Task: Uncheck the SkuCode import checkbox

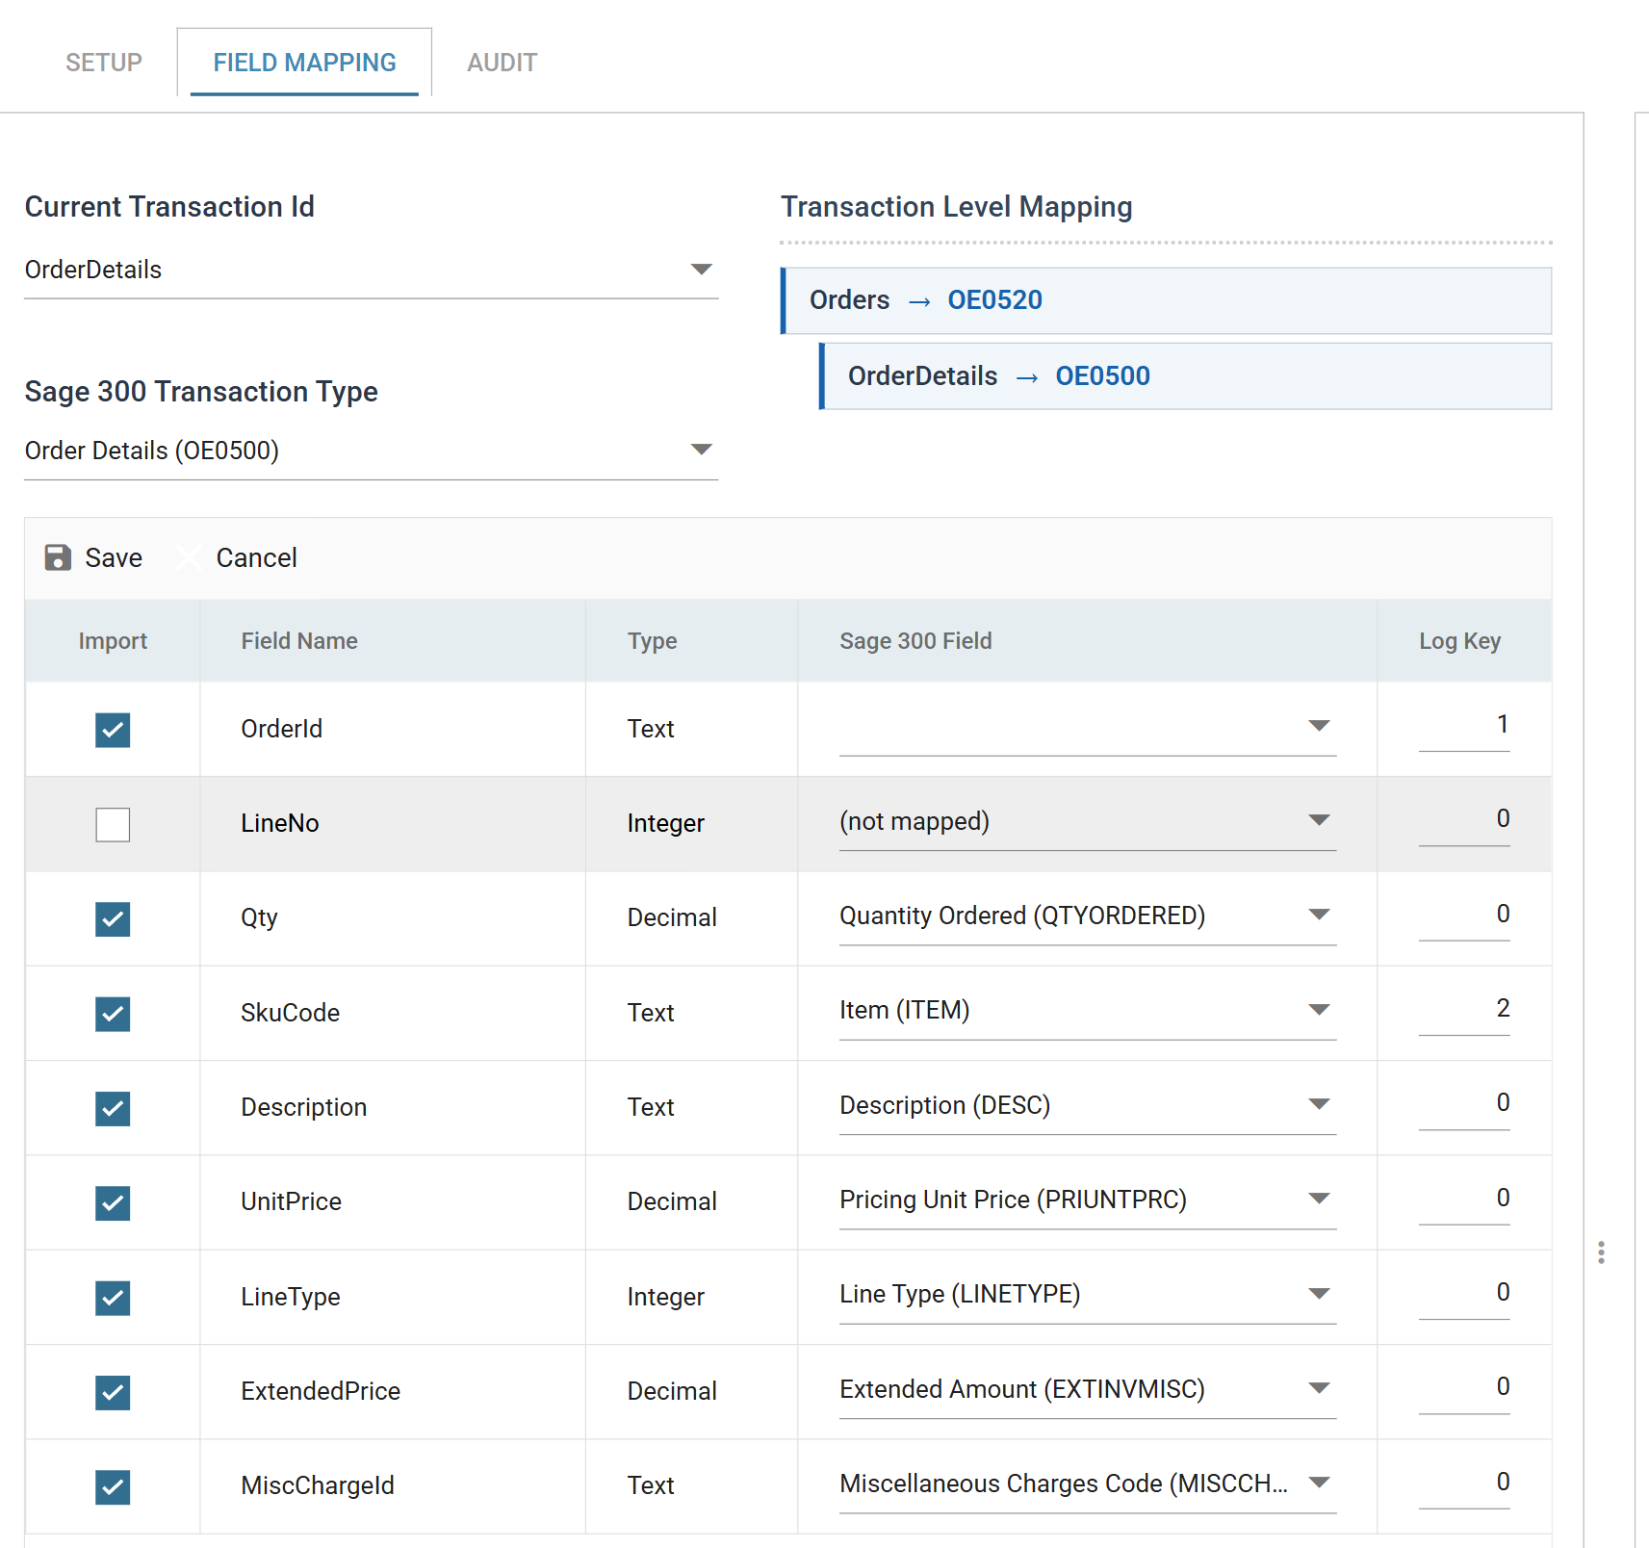Action: [x=113, y=1014]
